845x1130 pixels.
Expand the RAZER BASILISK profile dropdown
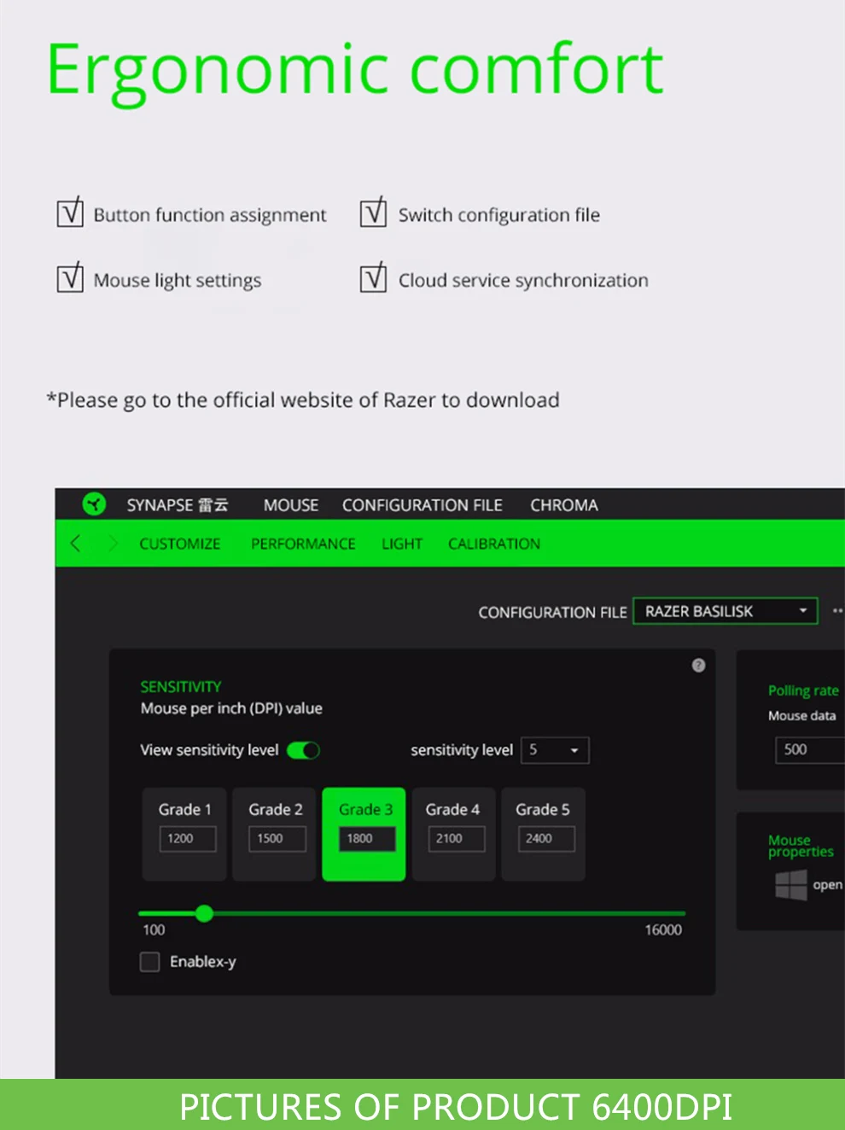726,611
